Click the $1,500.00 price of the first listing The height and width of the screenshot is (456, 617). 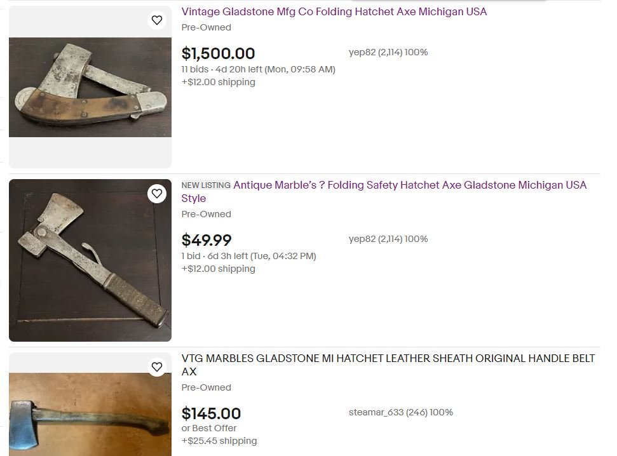218,53
